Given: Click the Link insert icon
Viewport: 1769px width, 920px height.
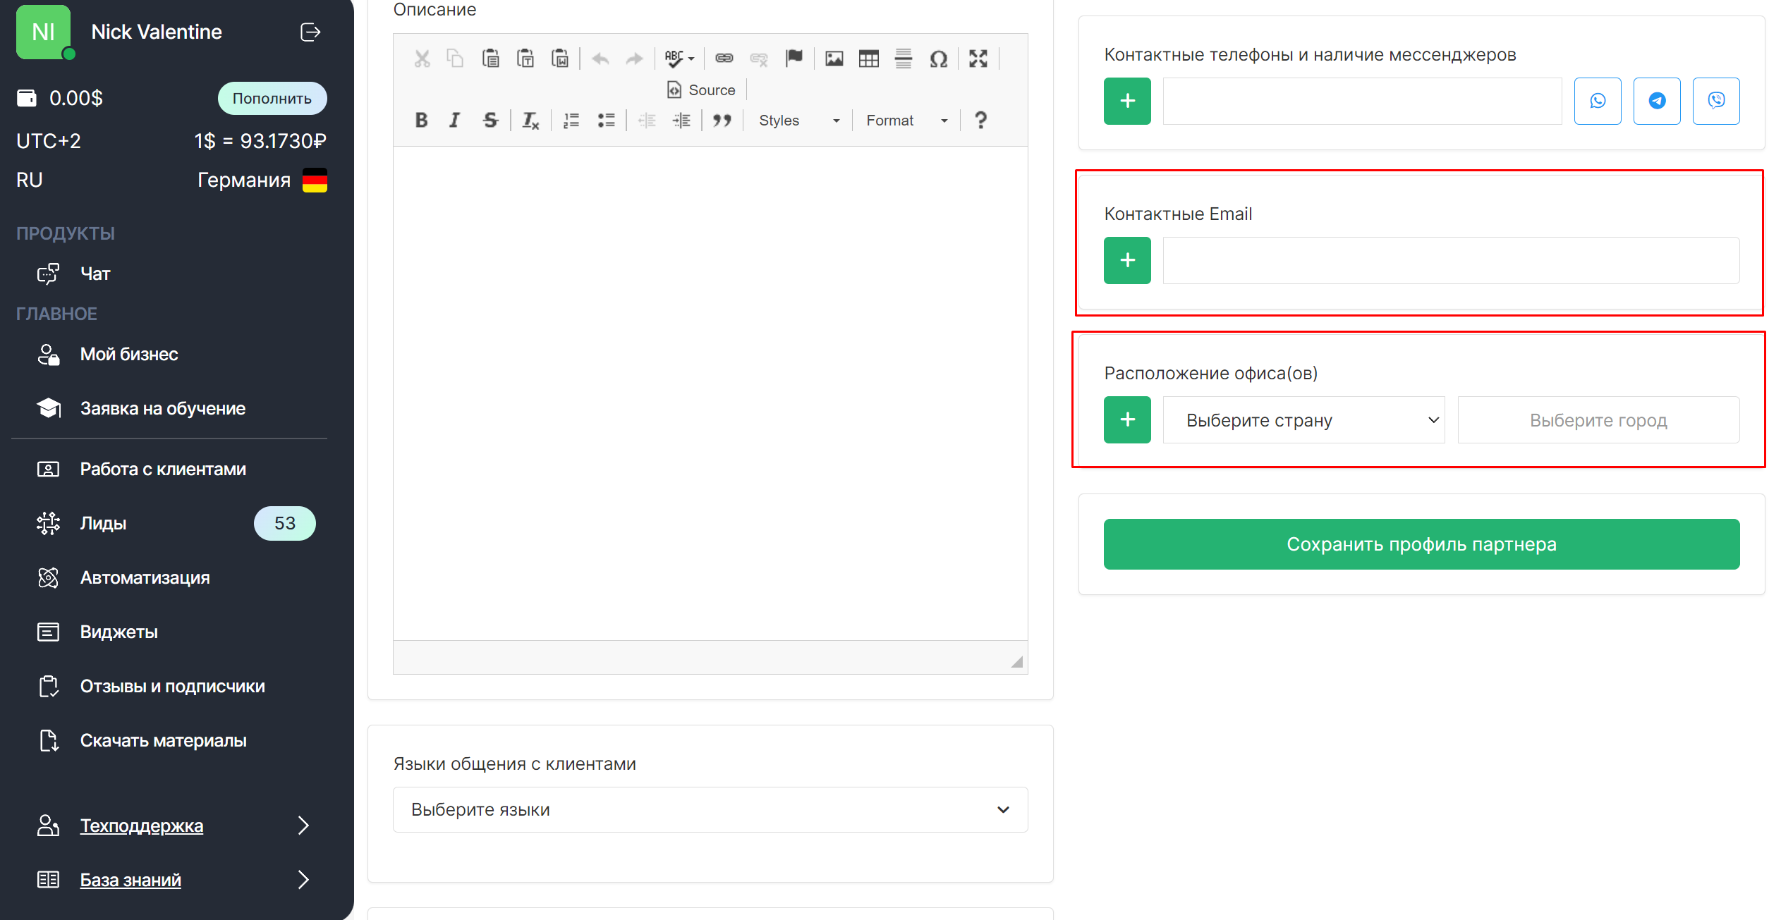Looking at the screenshot, I should tap(724, 59).
